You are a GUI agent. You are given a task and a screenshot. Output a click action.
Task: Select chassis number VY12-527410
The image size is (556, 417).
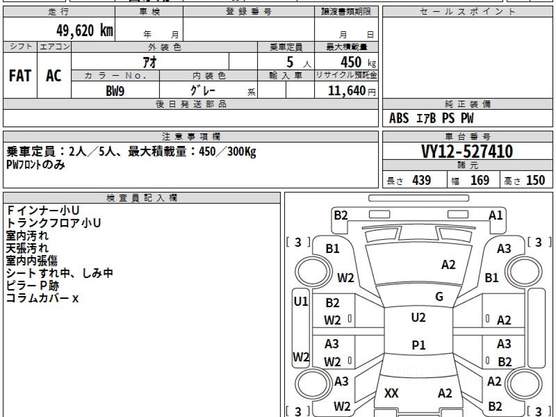pos(467,152)
